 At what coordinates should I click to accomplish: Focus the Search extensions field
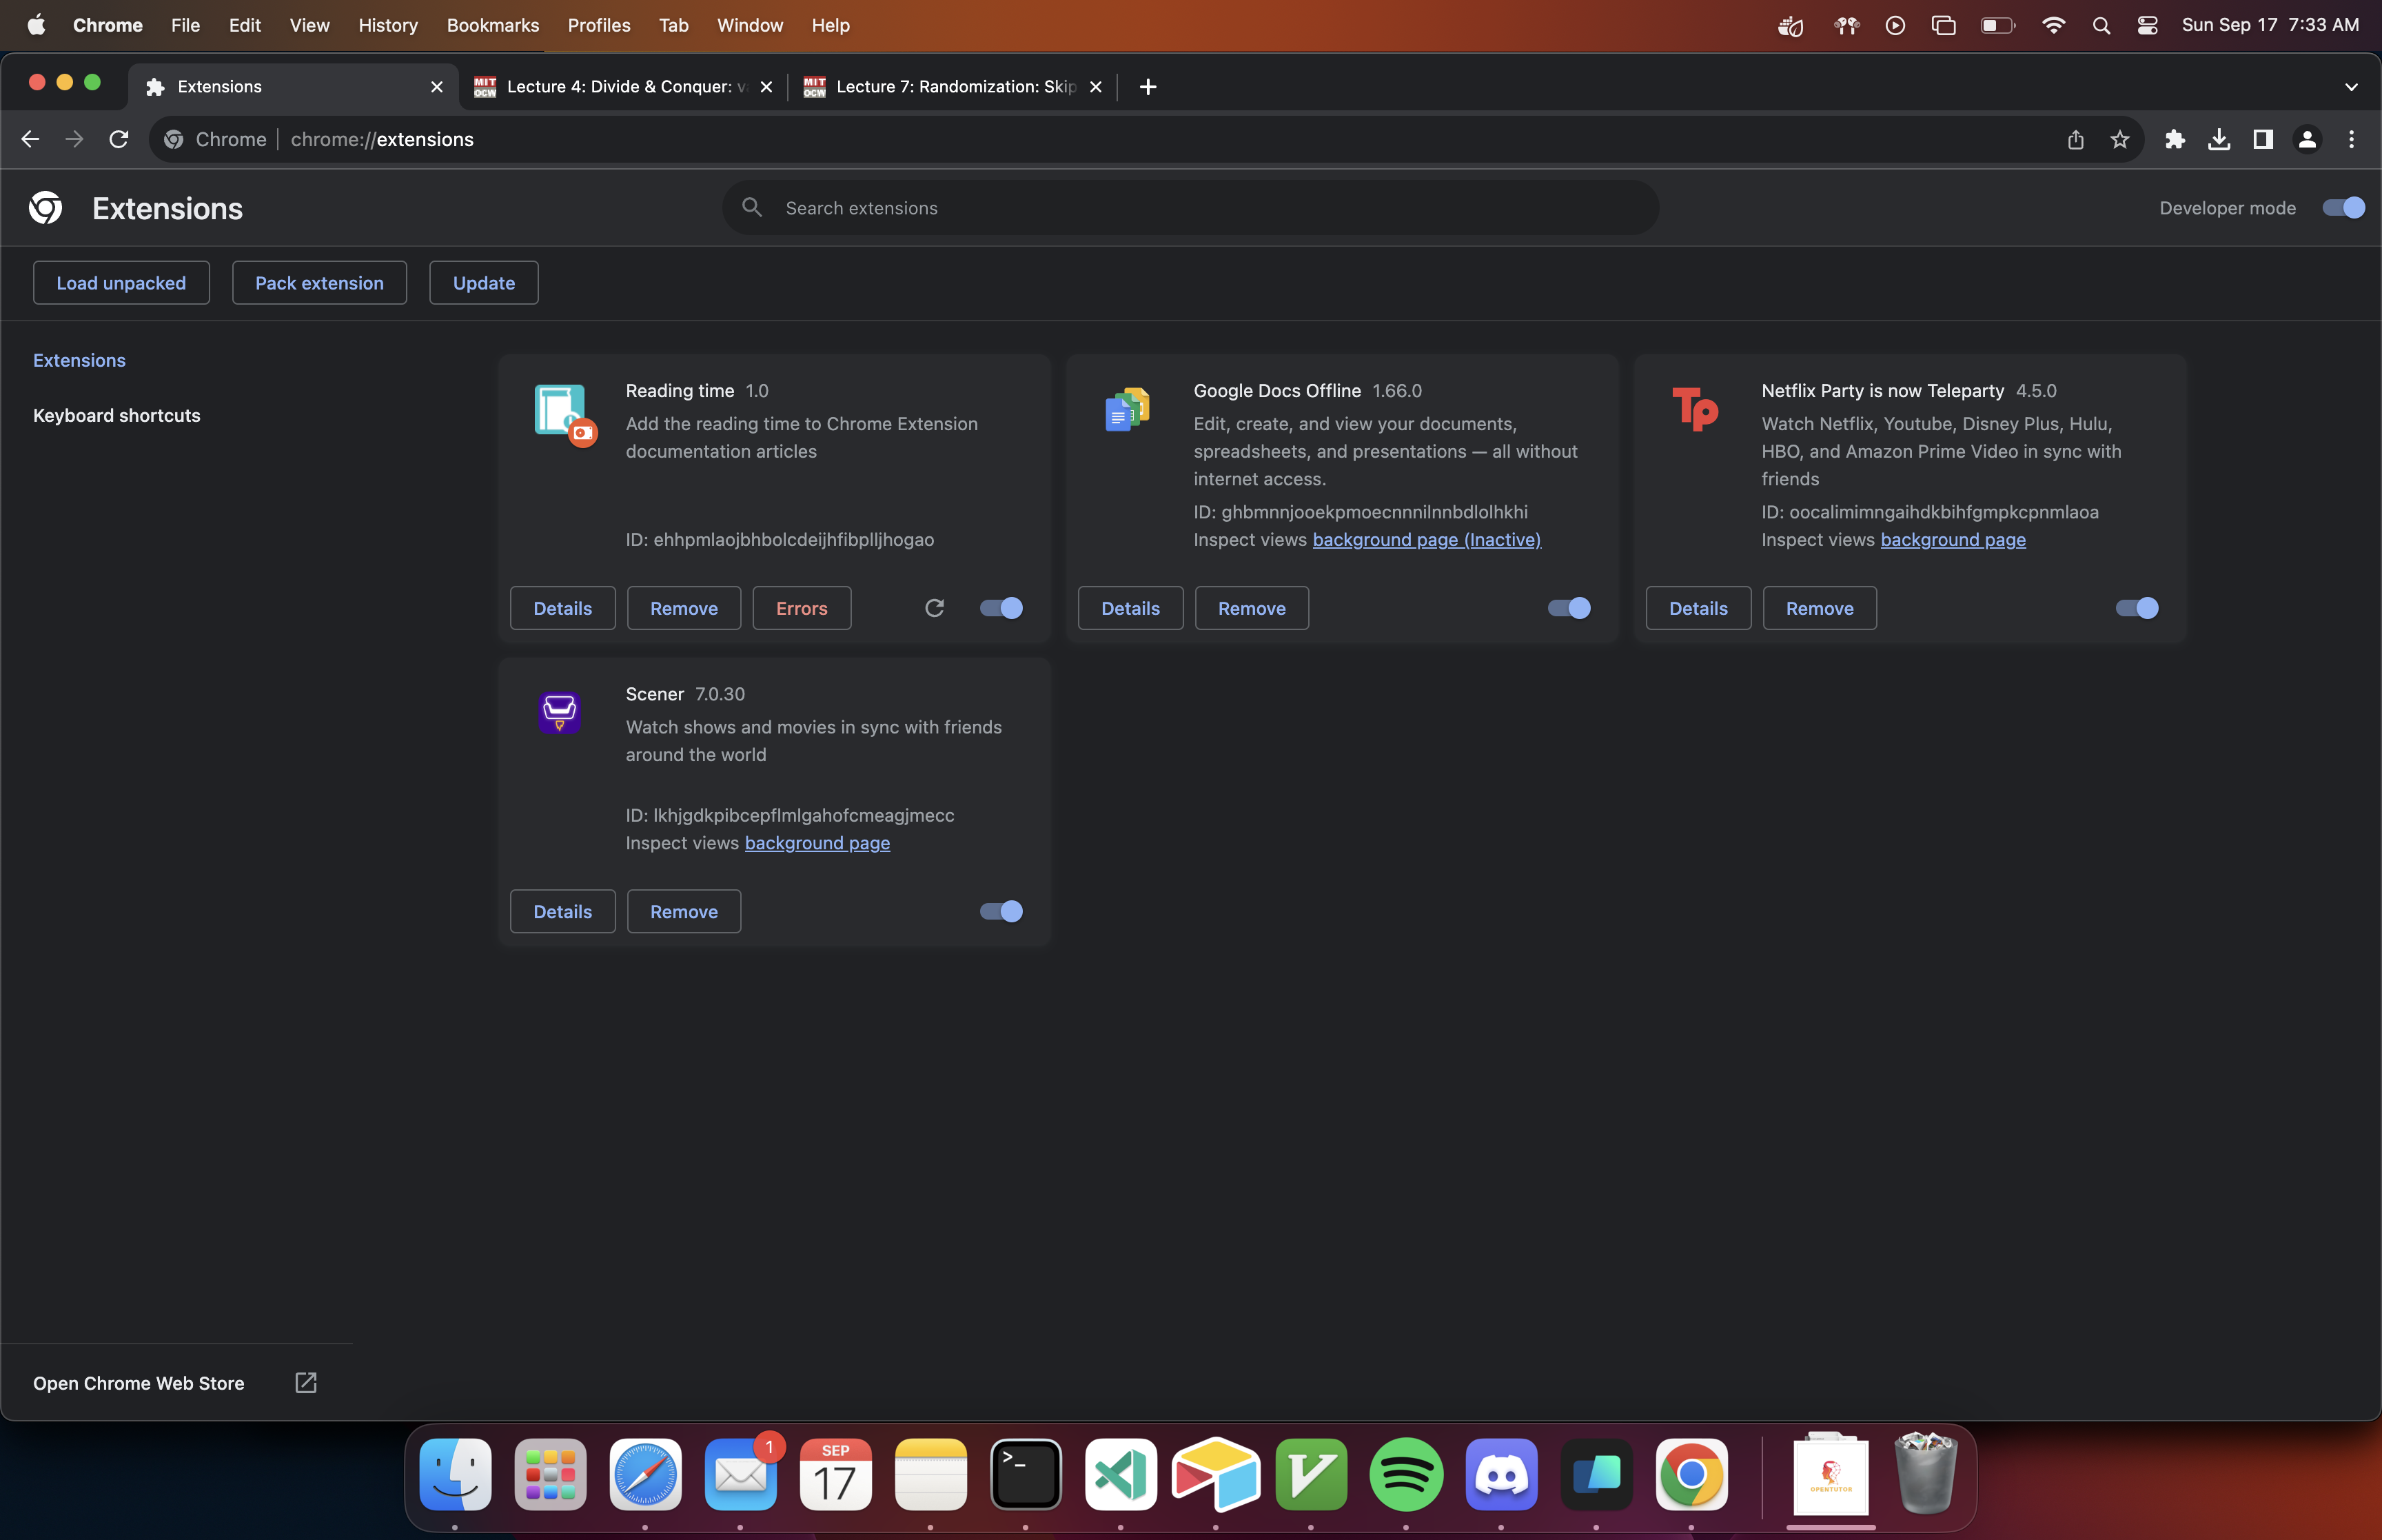coord(1190,208)
